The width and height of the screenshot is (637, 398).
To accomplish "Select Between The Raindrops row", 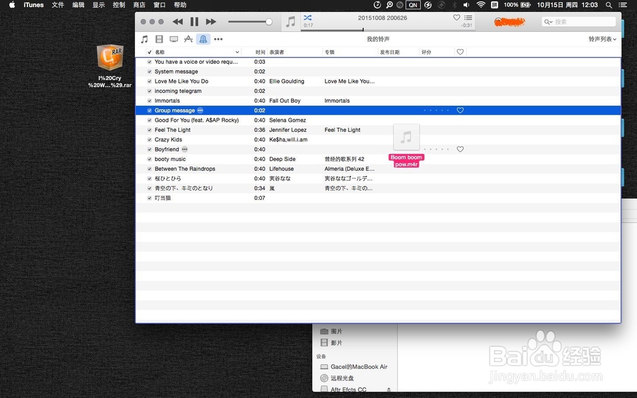I will (x=378, y=169).
